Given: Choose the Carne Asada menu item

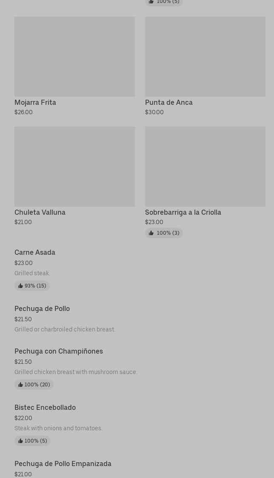Looking at the screenshot, I should click(x=35, y=252).
